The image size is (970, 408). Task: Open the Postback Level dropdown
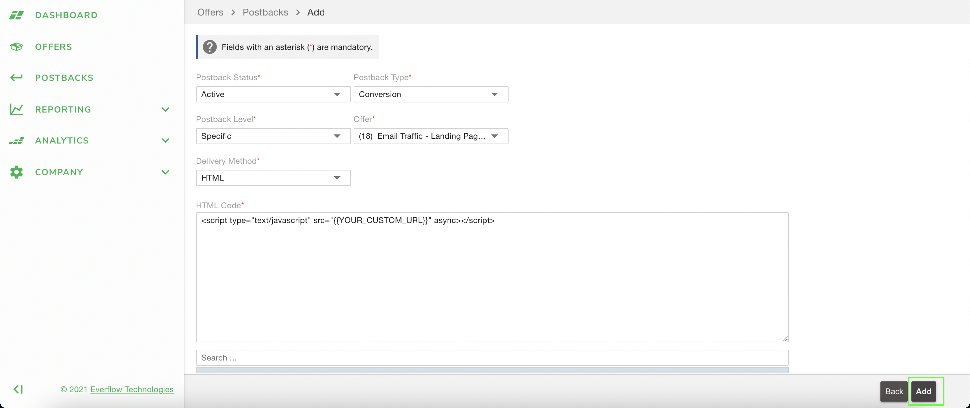[273, 136]
